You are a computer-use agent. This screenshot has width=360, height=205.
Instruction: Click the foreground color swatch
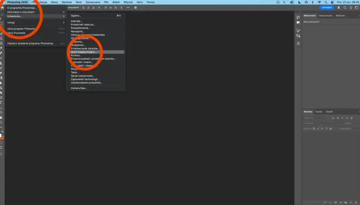[1, 135]
